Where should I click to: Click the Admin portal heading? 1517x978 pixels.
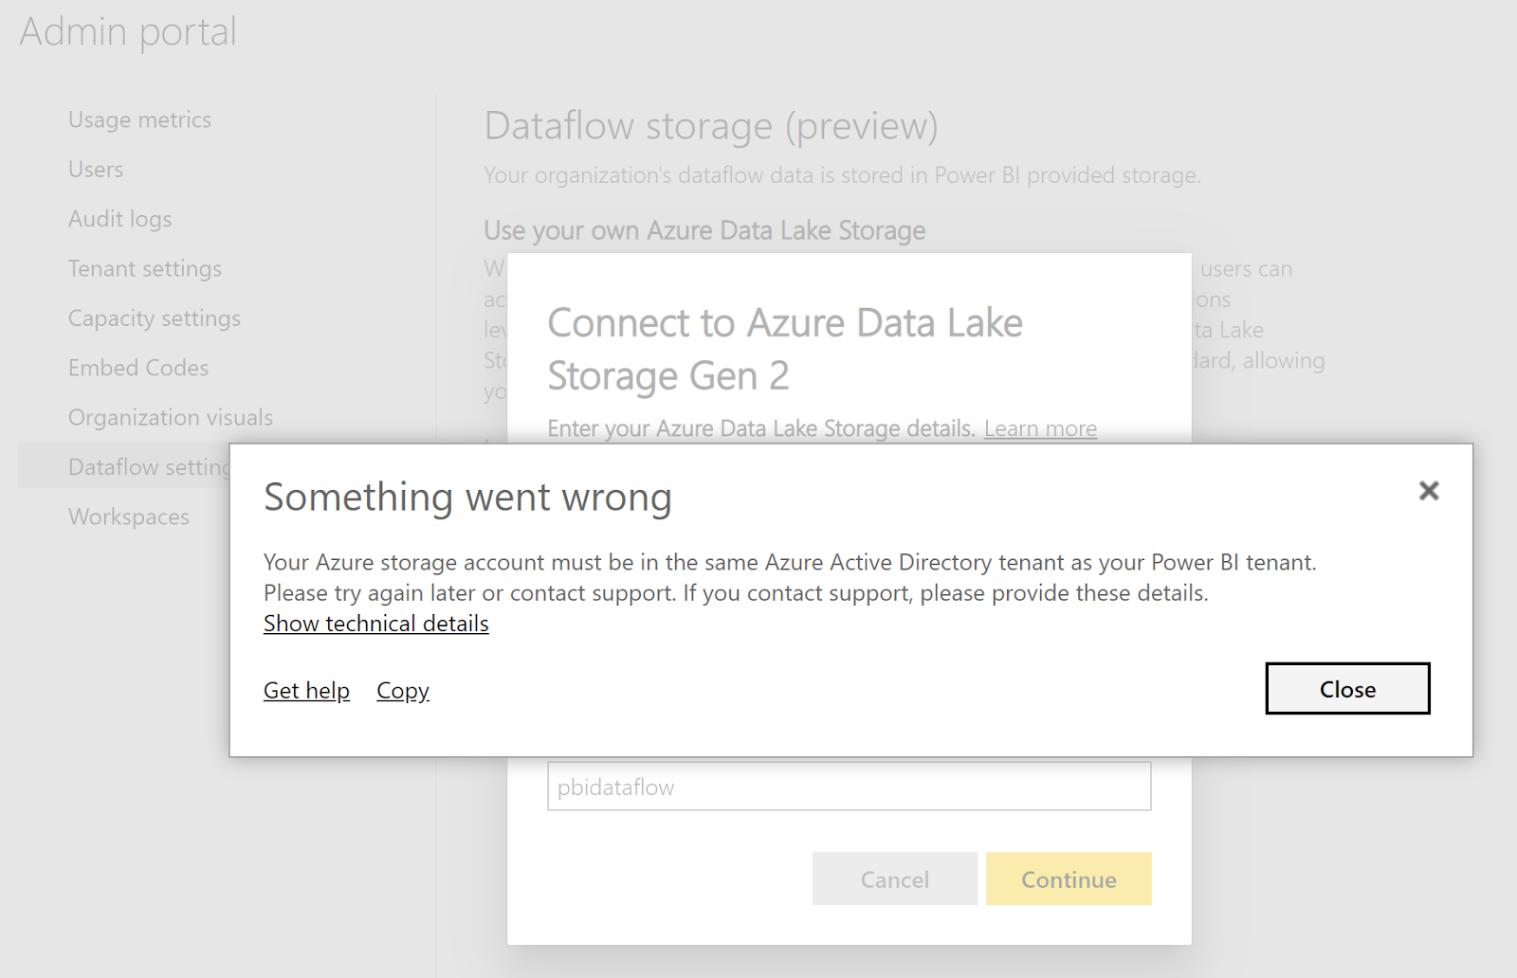pyautogui.click(x=129, y=31)
